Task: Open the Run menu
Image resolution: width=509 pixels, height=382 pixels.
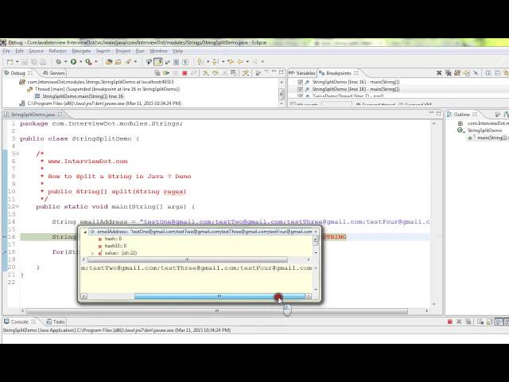Action: (x=140, y=51)
